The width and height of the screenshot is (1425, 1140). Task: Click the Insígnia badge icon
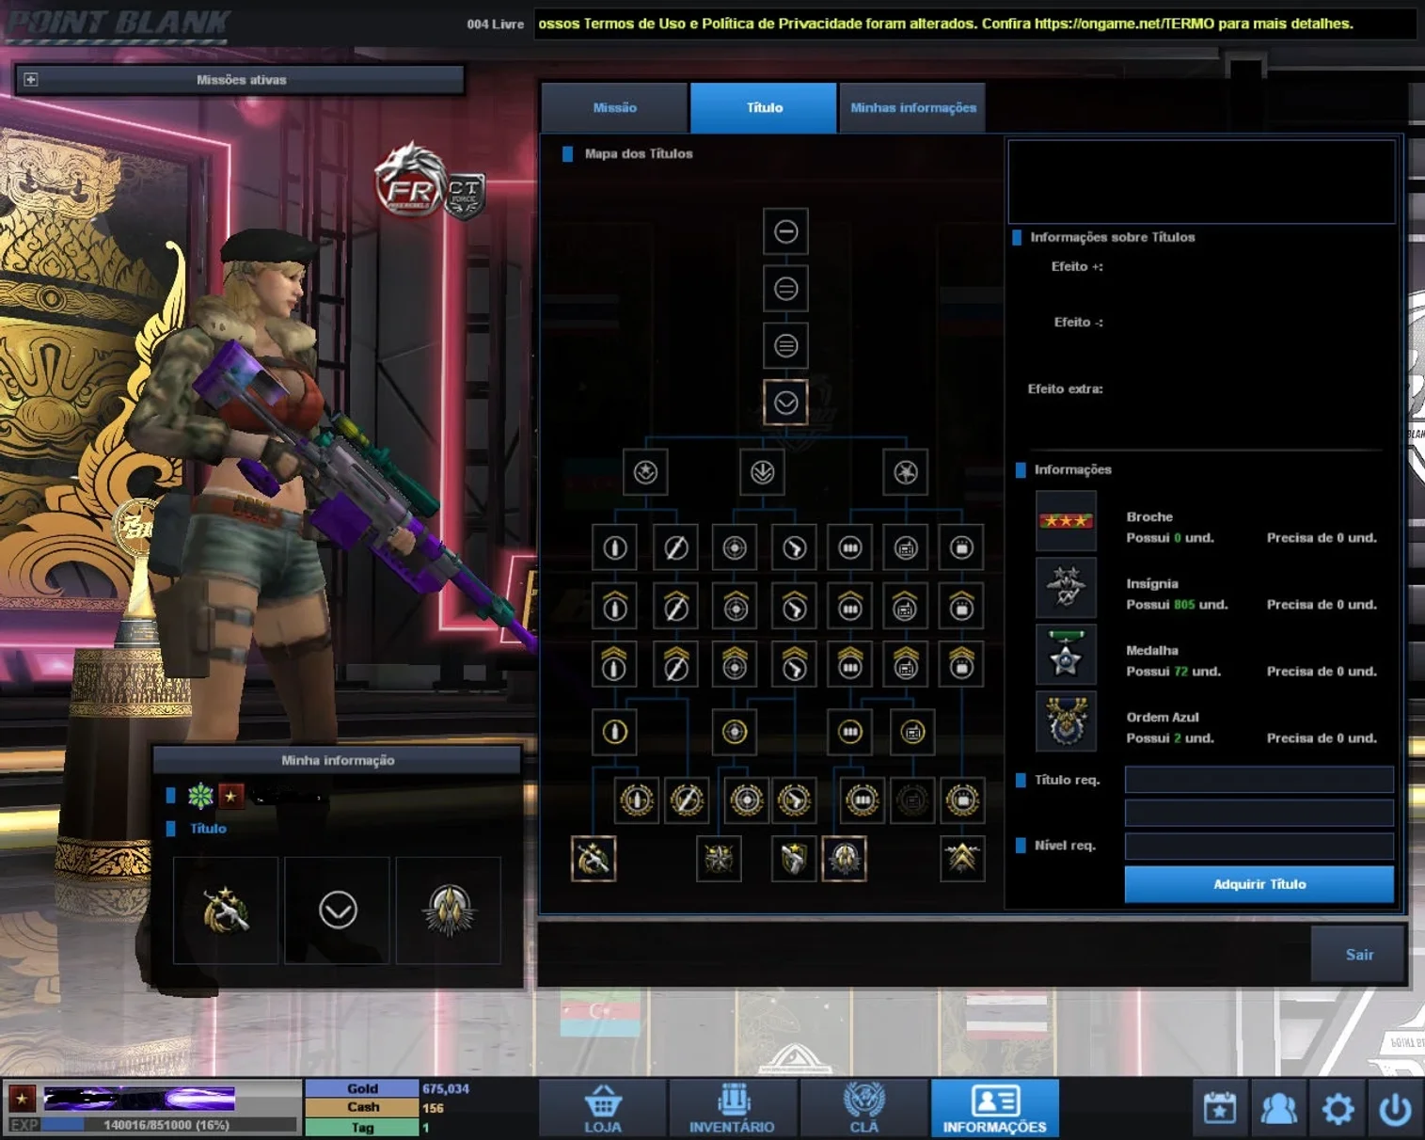pos(1066,588)
